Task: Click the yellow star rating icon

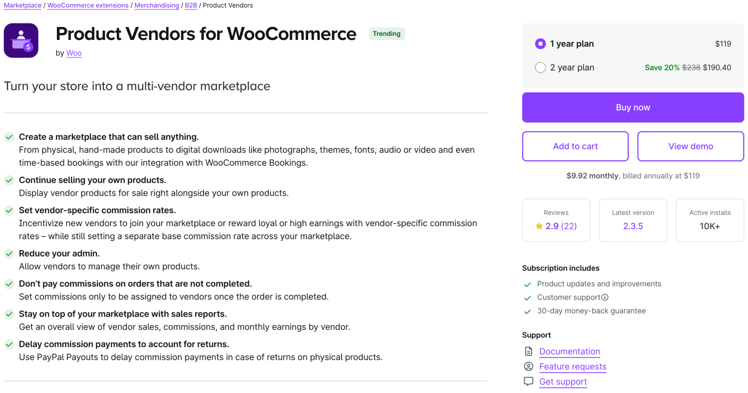Action: pyautogui.click(x=539, y=226)
